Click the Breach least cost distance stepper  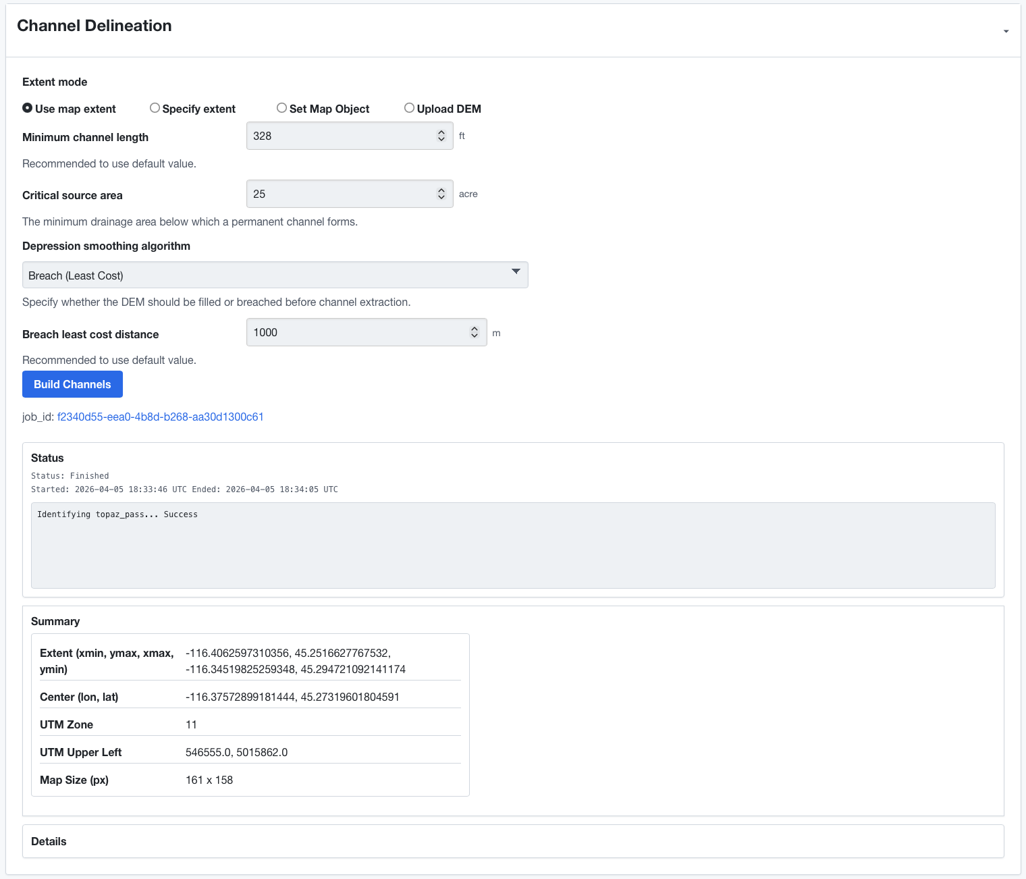click(475, 332)
